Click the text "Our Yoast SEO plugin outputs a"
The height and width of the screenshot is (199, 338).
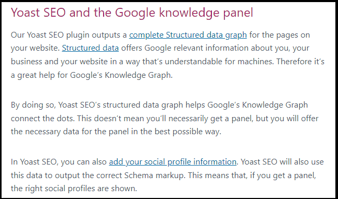[69, 35]
